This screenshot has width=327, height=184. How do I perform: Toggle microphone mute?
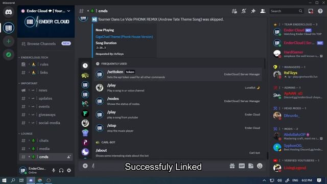(54, 170)
